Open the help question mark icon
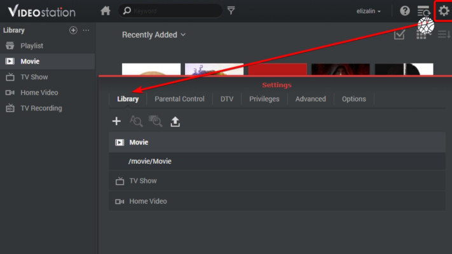452x254 pixels. 405,11
